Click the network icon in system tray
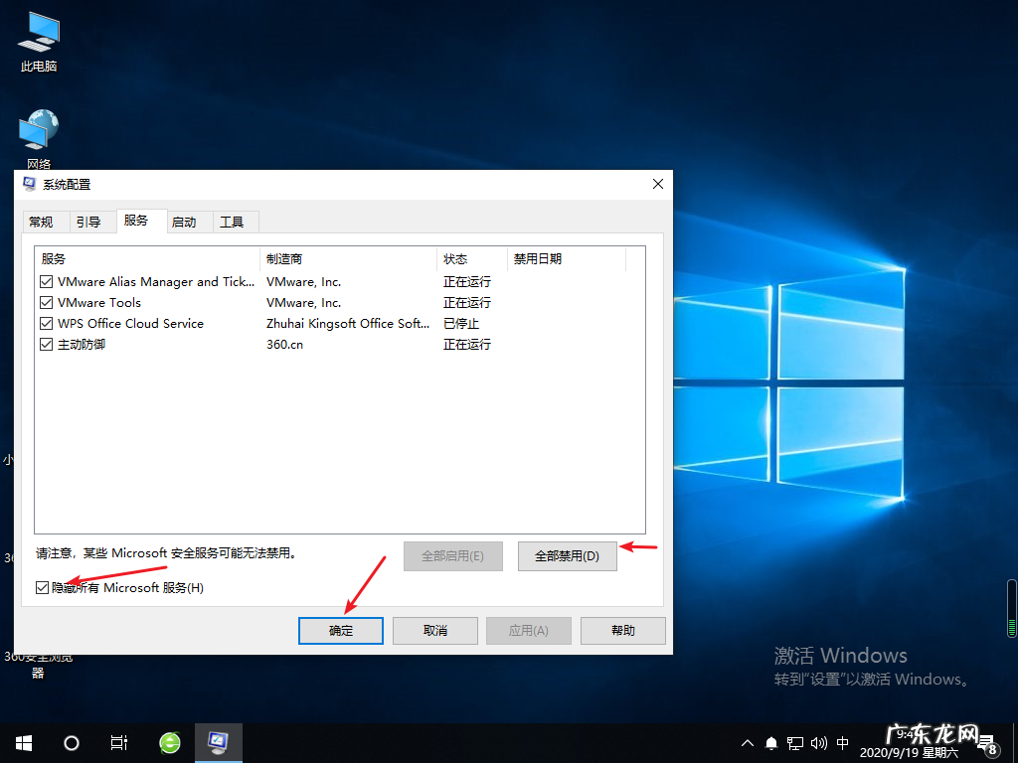The width and height of the screenshot is (1018, 763). click(793, 742)
